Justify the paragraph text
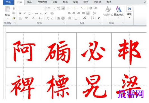The height and width of the screenshot is (103, 149). (83, 13)
